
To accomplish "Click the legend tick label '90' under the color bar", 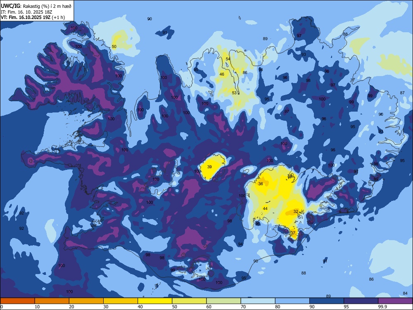I will point(312,307).
